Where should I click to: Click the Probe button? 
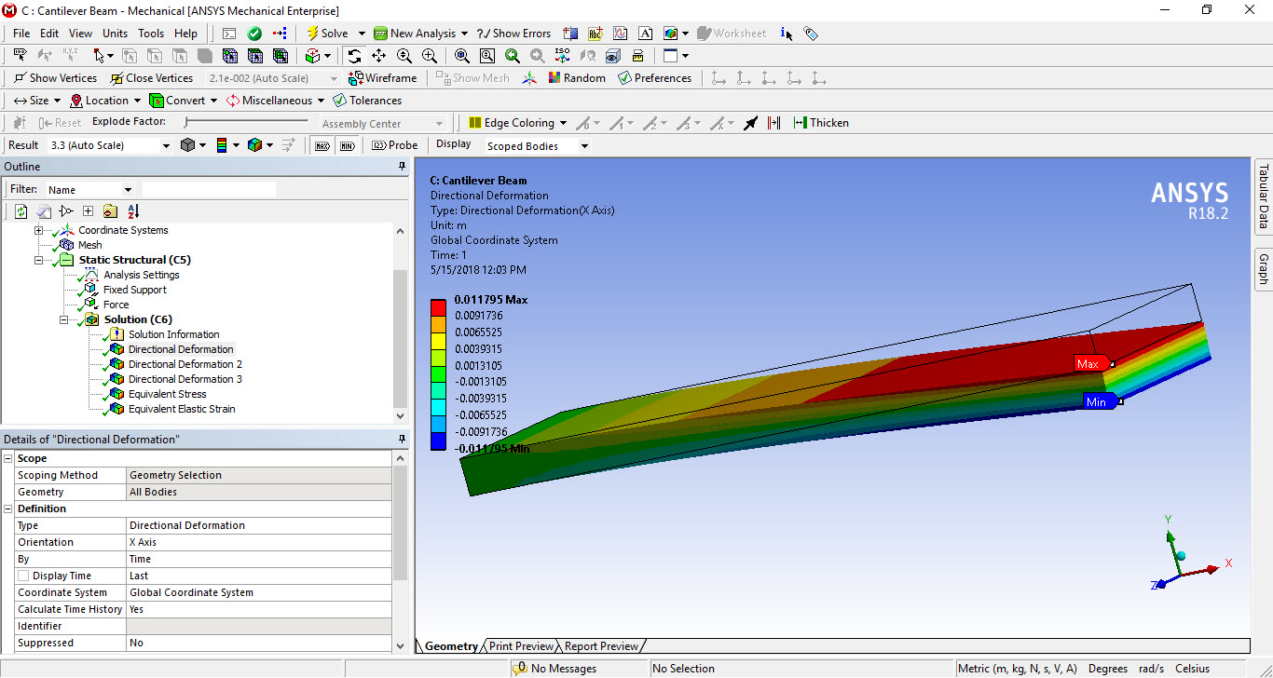[x=395, y=145]
